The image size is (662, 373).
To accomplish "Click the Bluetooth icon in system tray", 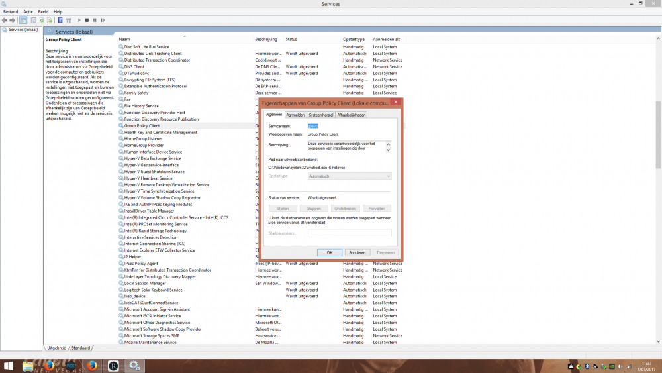I will point(587,366).
